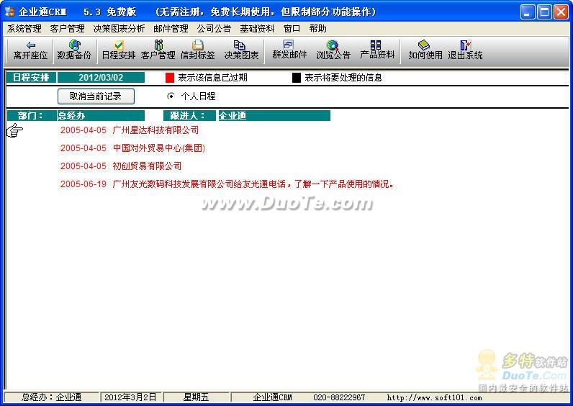Image resolution: width=573 pixels, height=406 pixels.
Task: Click 星期五 in the status bar
Action: (196, 397)
